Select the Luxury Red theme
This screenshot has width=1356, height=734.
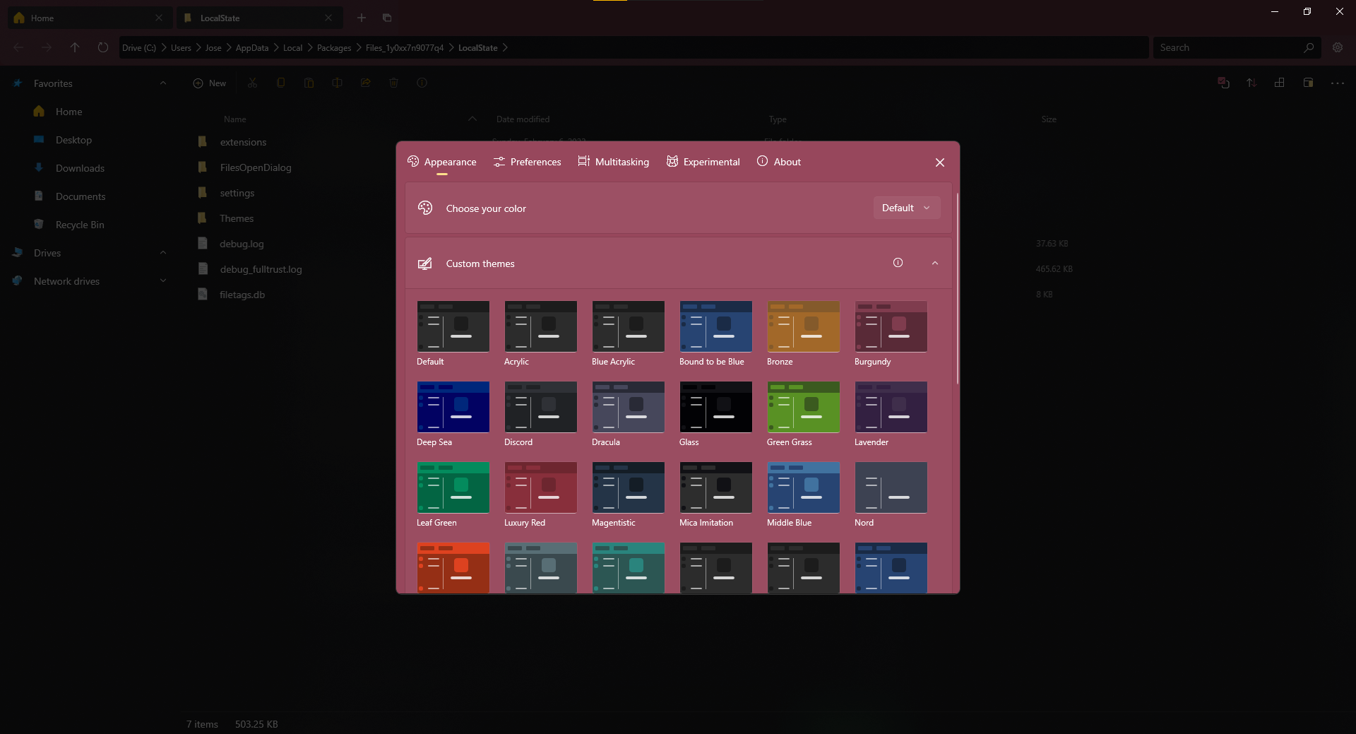click(x=541, y=487)
